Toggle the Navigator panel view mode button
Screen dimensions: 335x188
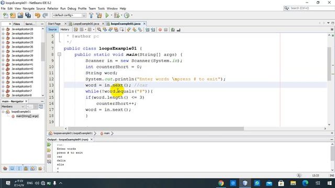tap(41, 107)
